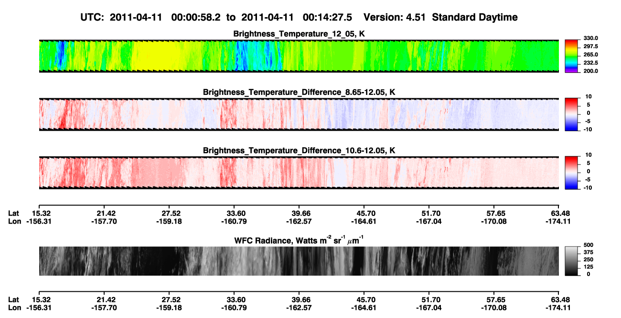Click Lat 63.48 under the 10.6-12.05 panel

[x=561, y=213]
